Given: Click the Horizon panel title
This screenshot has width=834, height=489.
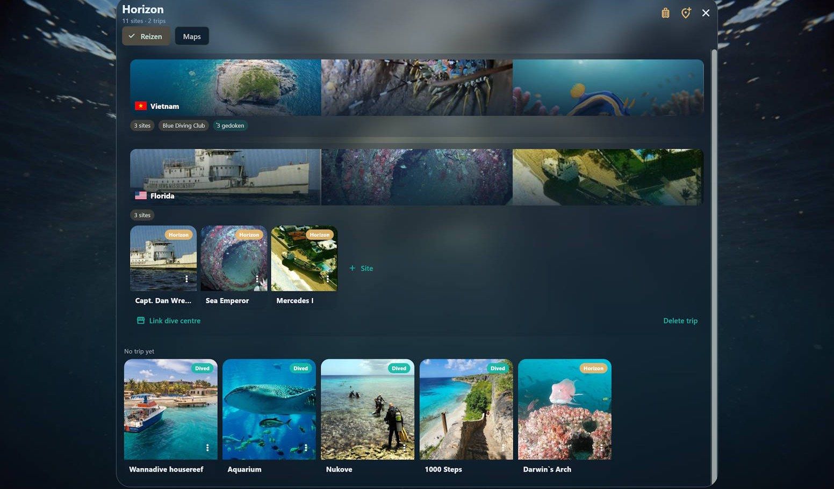Looking at the screenshot, I should point(143,9).
